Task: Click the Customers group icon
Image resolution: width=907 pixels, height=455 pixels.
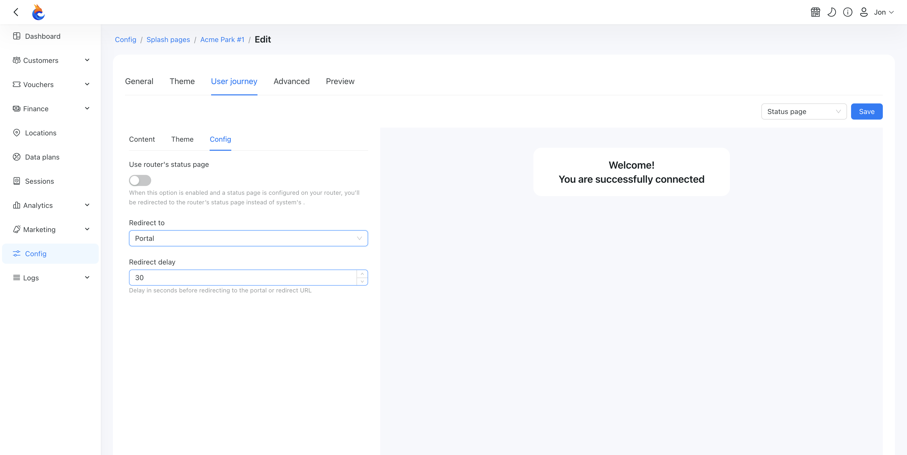Action: point(17,60)
